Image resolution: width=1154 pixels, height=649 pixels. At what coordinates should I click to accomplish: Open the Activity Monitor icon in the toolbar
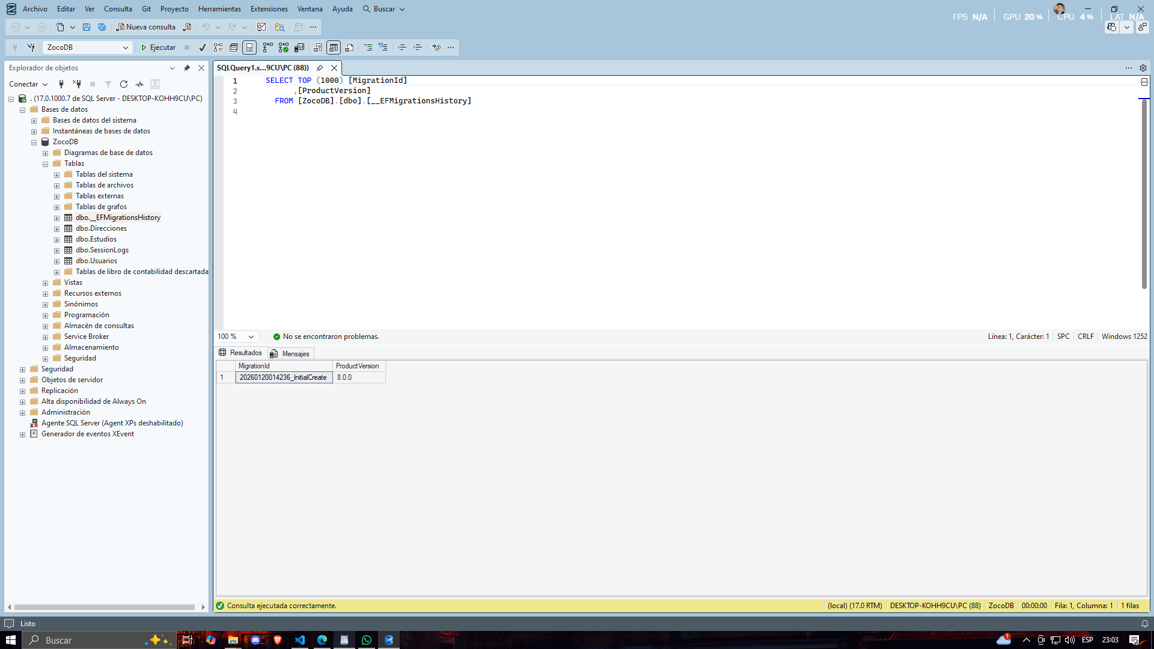tap(261, 27)
